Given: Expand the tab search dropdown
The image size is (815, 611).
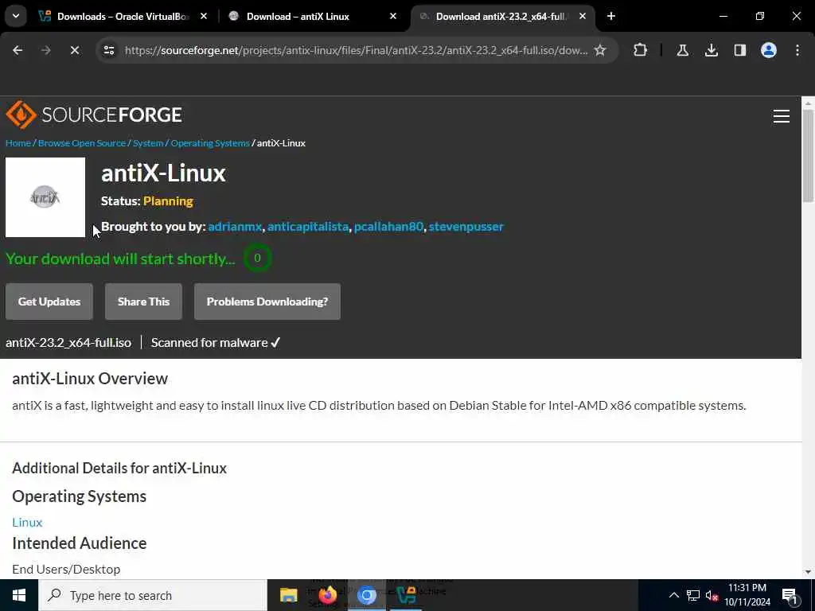Looking at the screenshot, I should coord(16,16).
